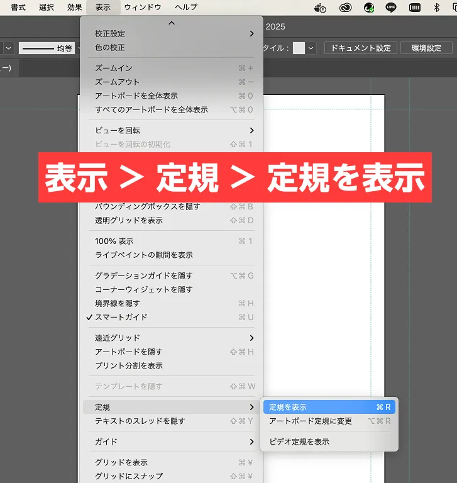The image size is (457, 483).
Task: Click the battery status icon in the menu bar
Action: (414, 8)
